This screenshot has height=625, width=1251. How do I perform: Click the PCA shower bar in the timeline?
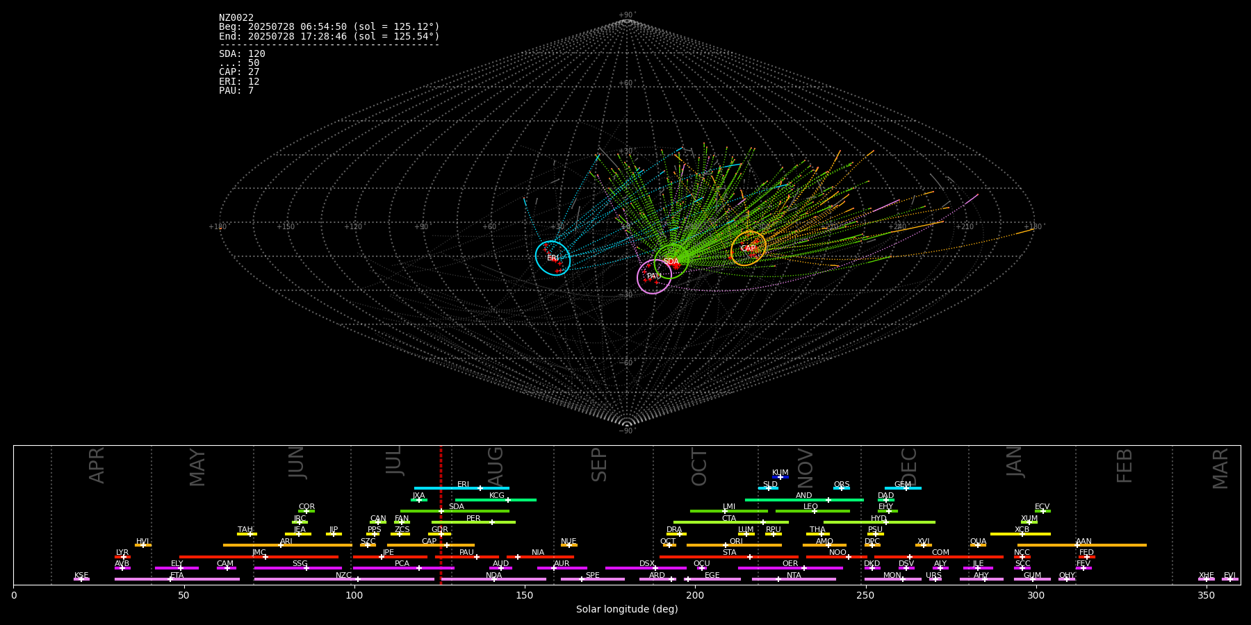click(403, 568)
